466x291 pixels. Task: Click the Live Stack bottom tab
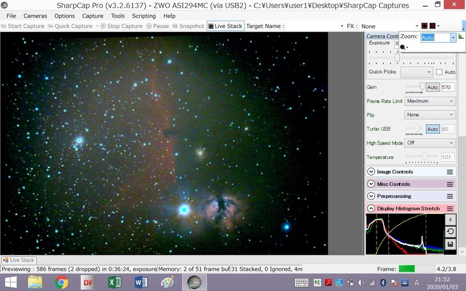19,260
